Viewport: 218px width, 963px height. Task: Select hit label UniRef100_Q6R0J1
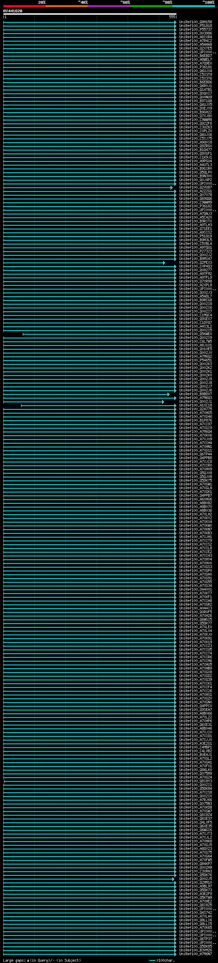(x=196, y=86)
